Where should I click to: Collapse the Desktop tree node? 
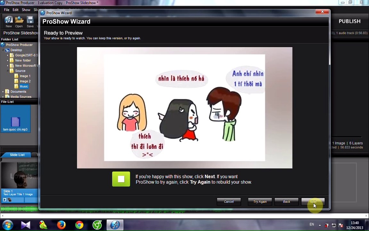point(3,50)
